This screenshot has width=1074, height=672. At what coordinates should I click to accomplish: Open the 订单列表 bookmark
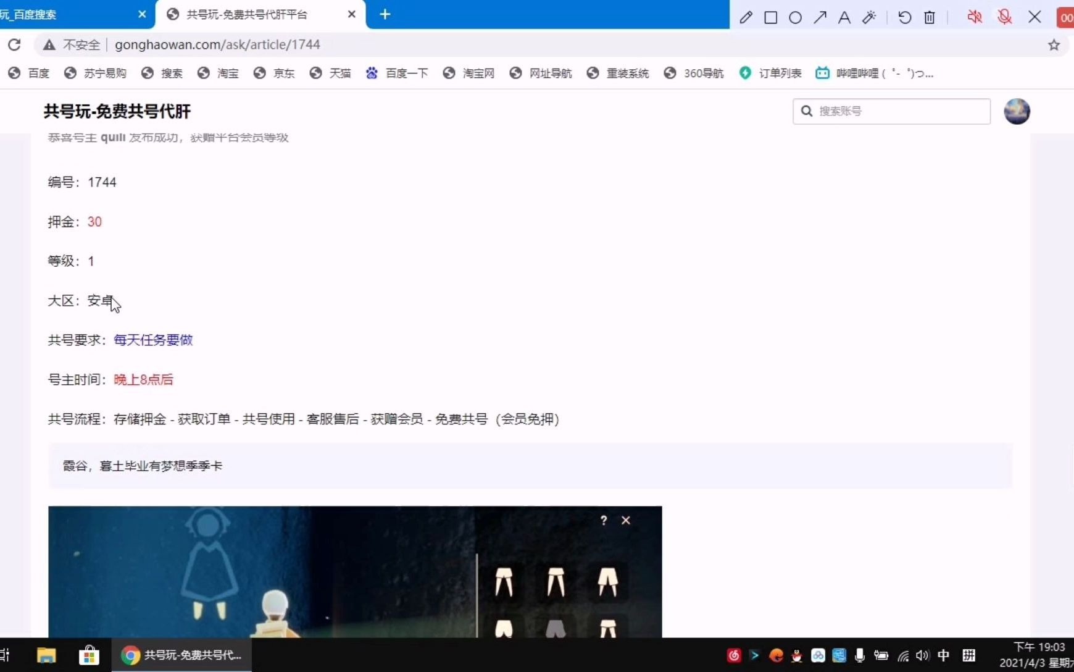point(770,73)
